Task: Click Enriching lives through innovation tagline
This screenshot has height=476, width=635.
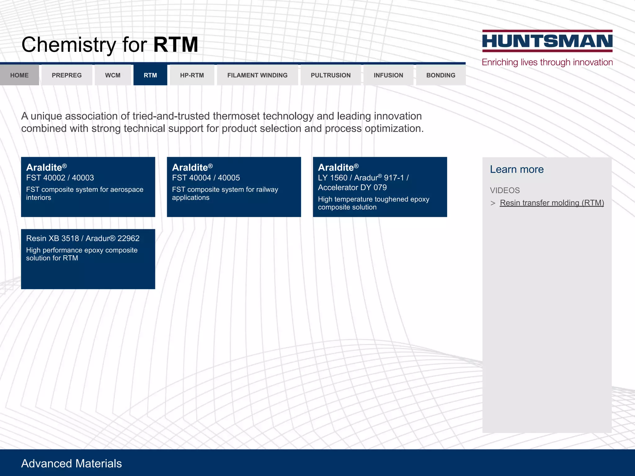Action: click(x=547, y=62)
